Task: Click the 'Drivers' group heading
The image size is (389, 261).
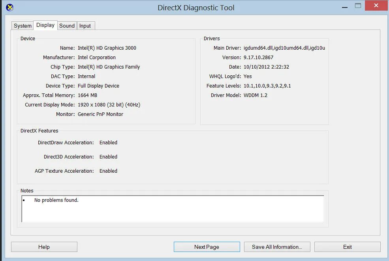Action: [x=212, y=38]
